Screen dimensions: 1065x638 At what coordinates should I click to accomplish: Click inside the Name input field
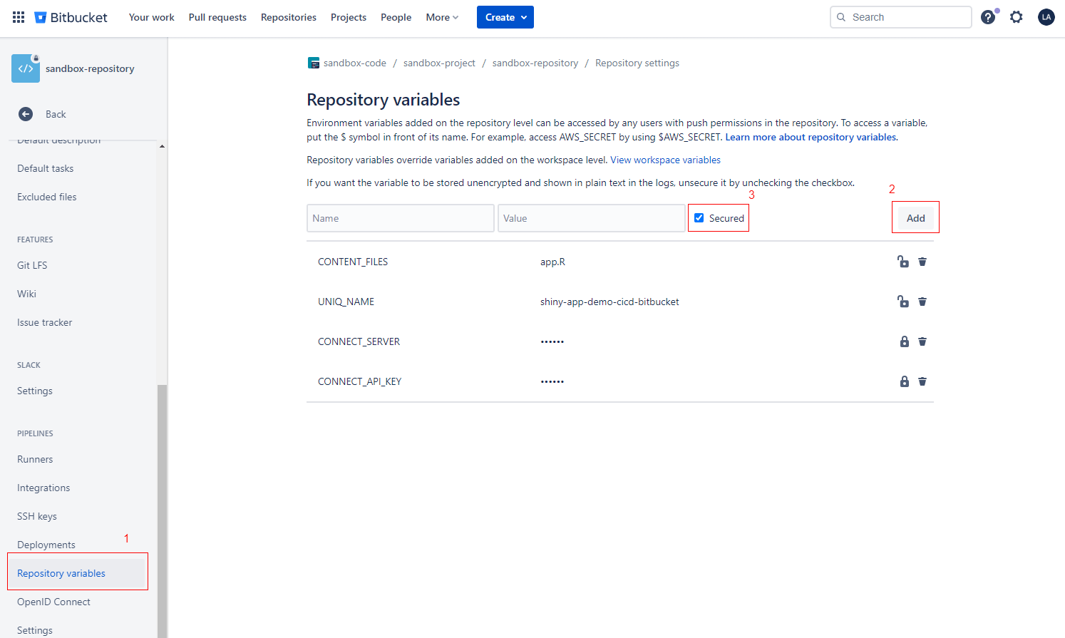[x=400, y=217]
